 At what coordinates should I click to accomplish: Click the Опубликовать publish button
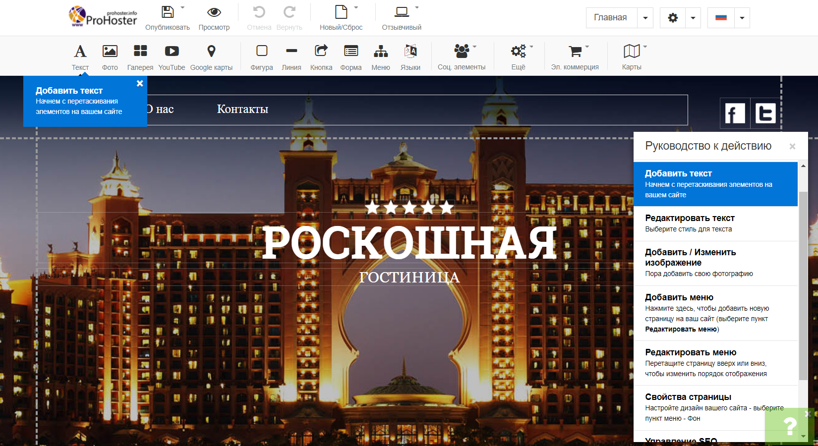[x=168, y=12]
